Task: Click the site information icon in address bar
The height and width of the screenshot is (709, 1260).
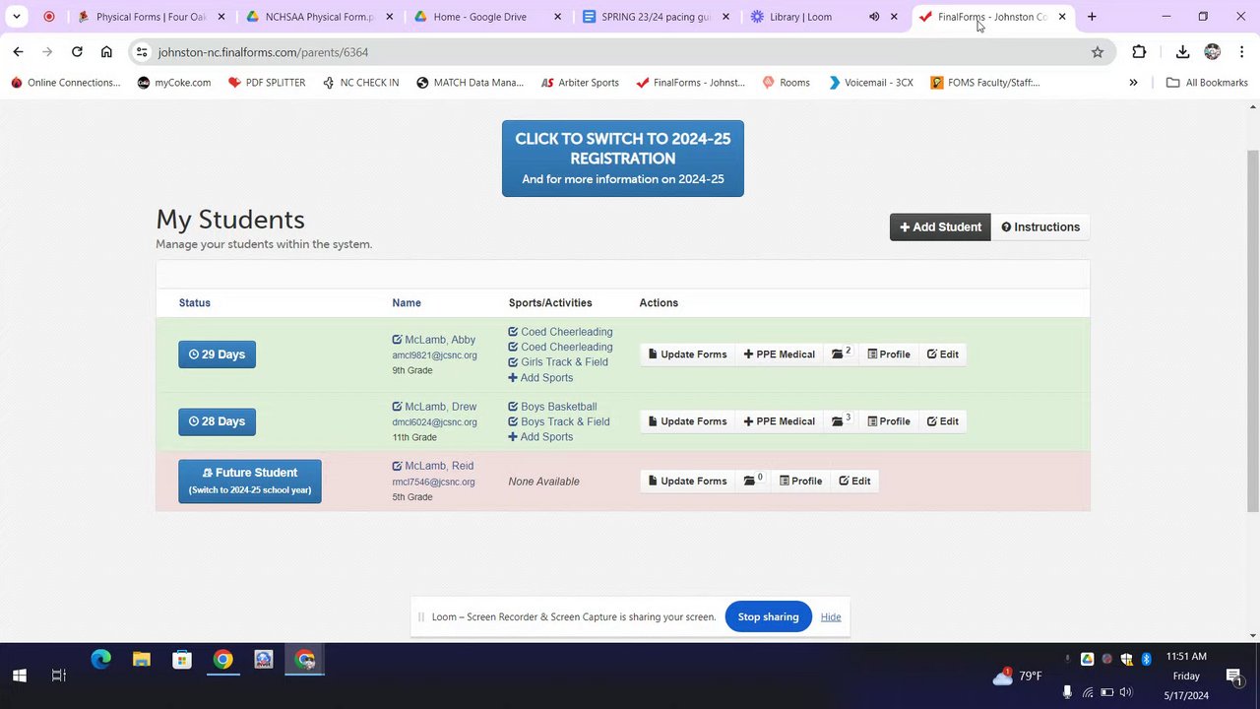Action: click(142, 52)
